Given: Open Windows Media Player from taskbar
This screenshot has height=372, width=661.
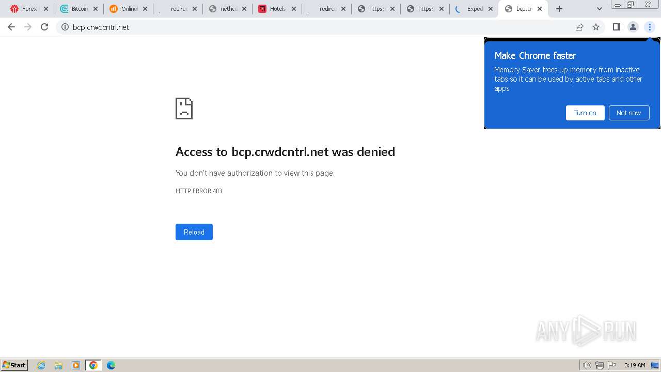Looking at the screenshot, I should click(x=76, y=365).
